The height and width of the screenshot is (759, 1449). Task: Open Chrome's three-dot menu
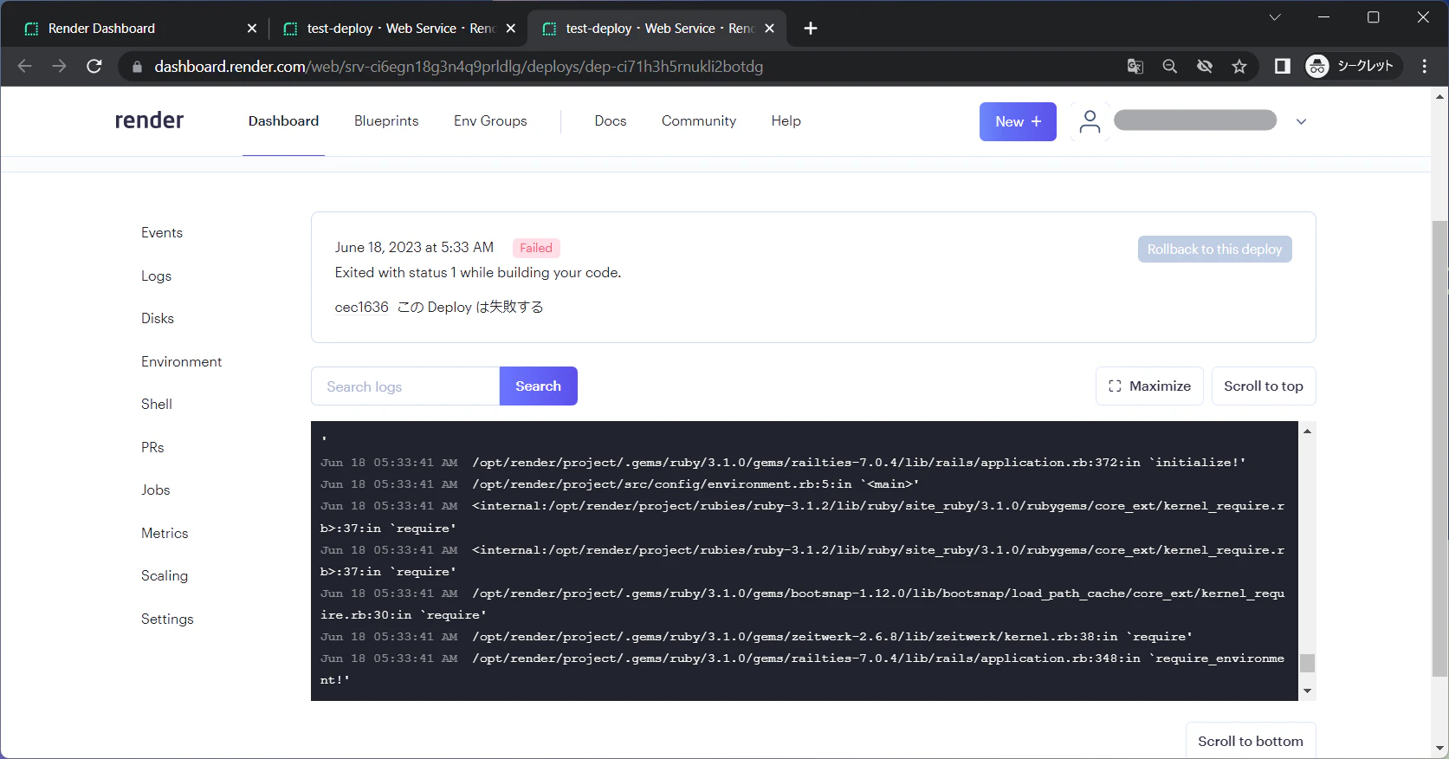(x=1425, y=67)
